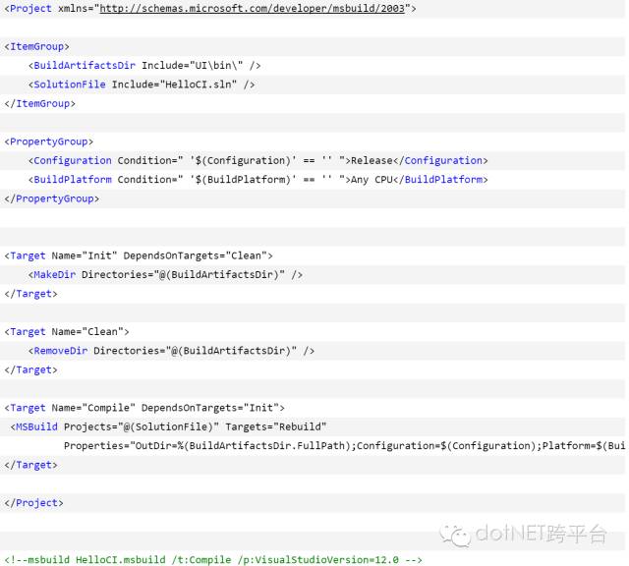This screenshot has width=629, height=566.
Task: Click the BuildPlatform Condition attribute
Action: pyautogui.click(x=231, y=179)
